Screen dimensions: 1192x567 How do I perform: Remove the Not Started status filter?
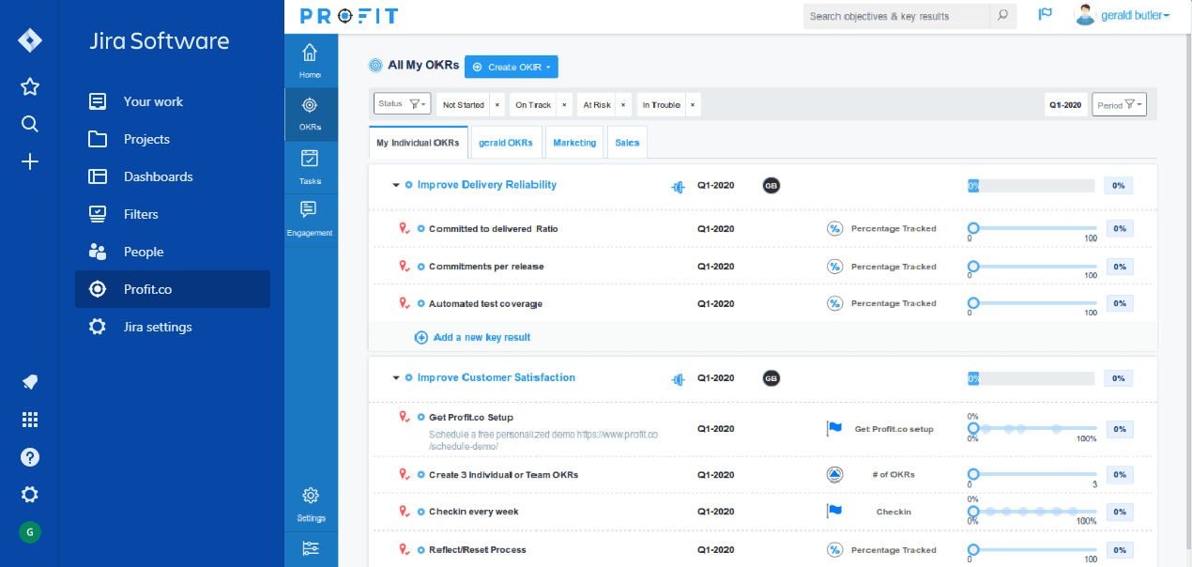497,105
